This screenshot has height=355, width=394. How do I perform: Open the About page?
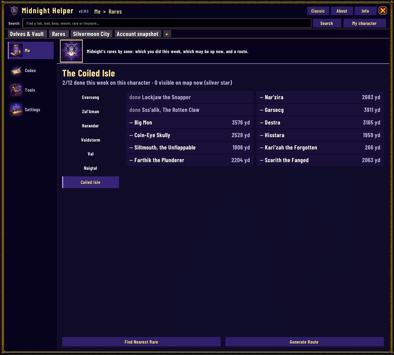pyautogui.click(x=342, y=11)
